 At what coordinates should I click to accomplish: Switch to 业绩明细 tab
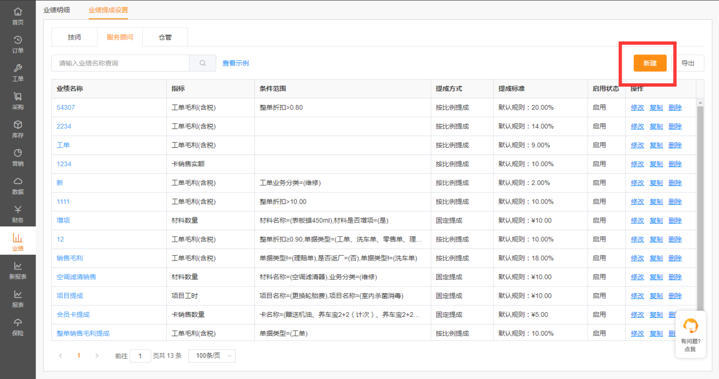pyautogui.click(x=56, y=10)
